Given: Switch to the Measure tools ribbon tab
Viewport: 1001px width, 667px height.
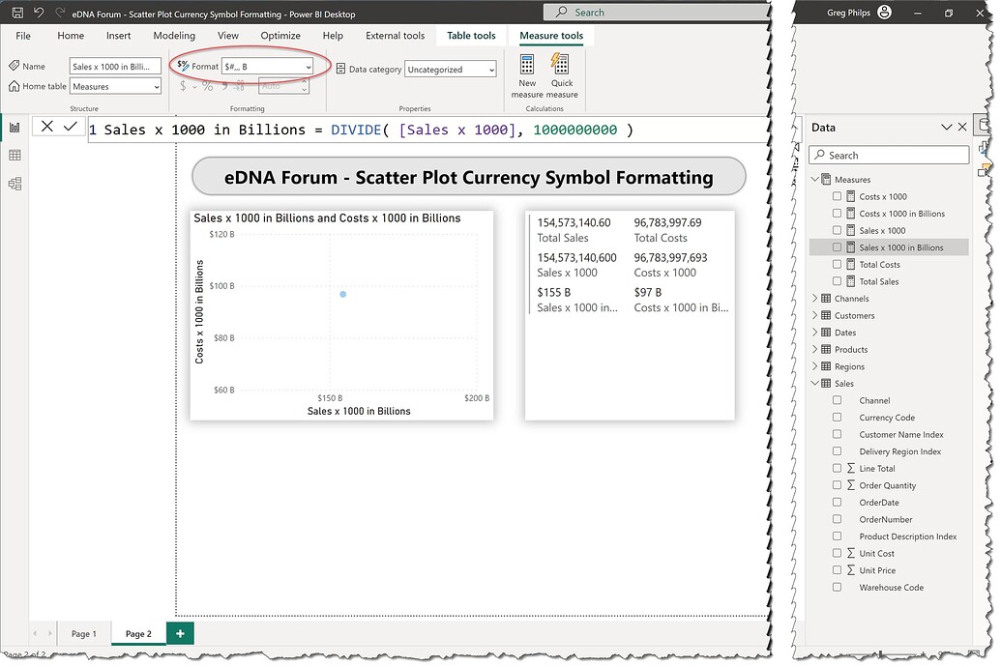Looking at the screenshot, I should (x=550, y=36).
